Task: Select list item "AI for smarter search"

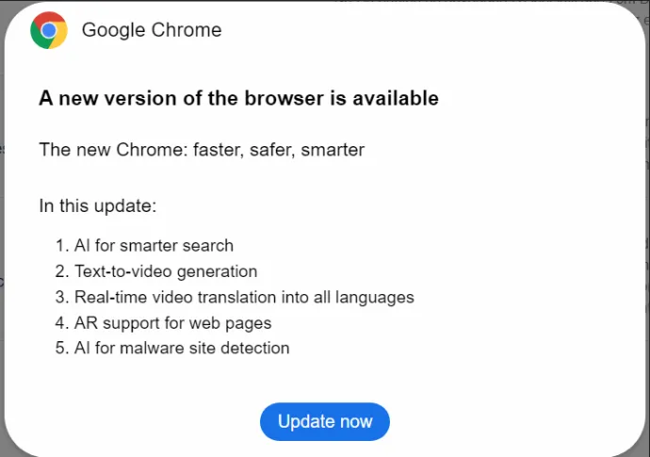Action: click(x=154, y=246)
